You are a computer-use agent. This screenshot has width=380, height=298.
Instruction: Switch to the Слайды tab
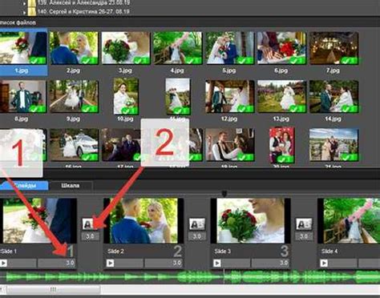click(24, 186)
